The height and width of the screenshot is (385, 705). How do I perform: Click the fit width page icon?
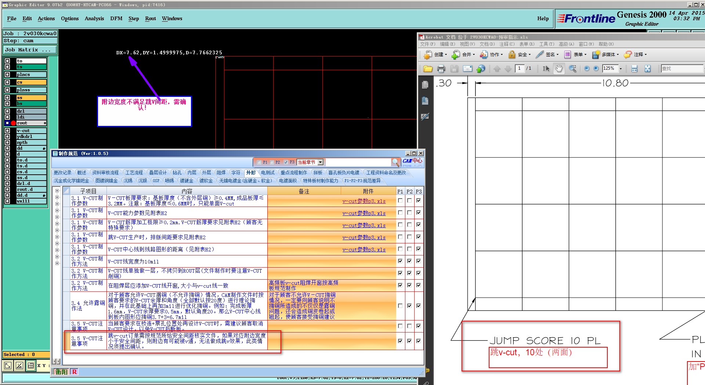[634, 69]
